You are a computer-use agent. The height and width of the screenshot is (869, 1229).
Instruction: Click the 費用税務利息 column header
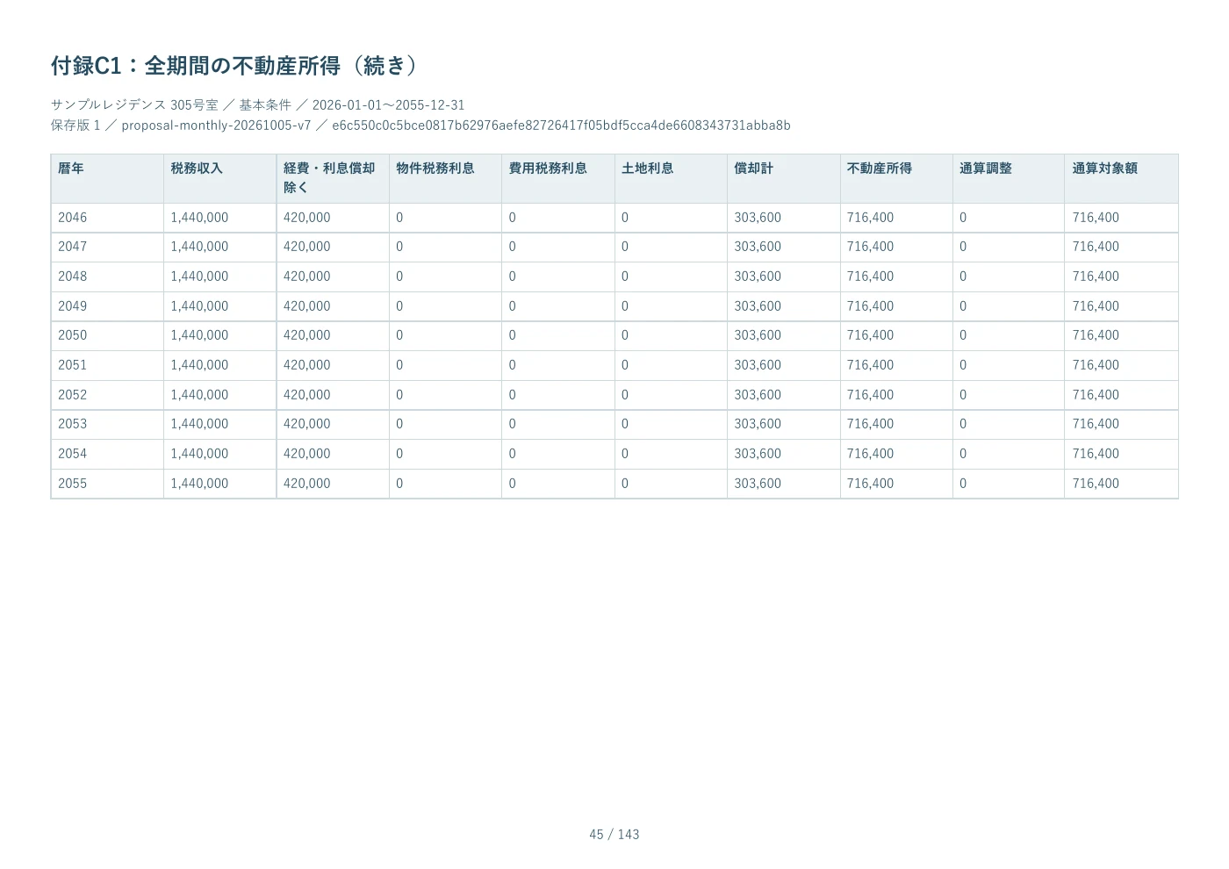(558, 178)
